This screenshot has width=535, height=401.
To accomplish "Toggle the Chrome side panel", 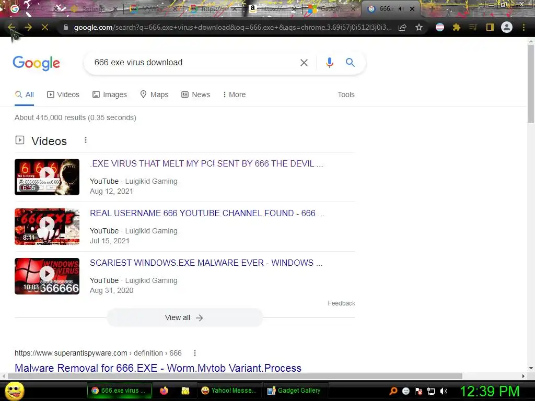I will (x=490, y=27).
